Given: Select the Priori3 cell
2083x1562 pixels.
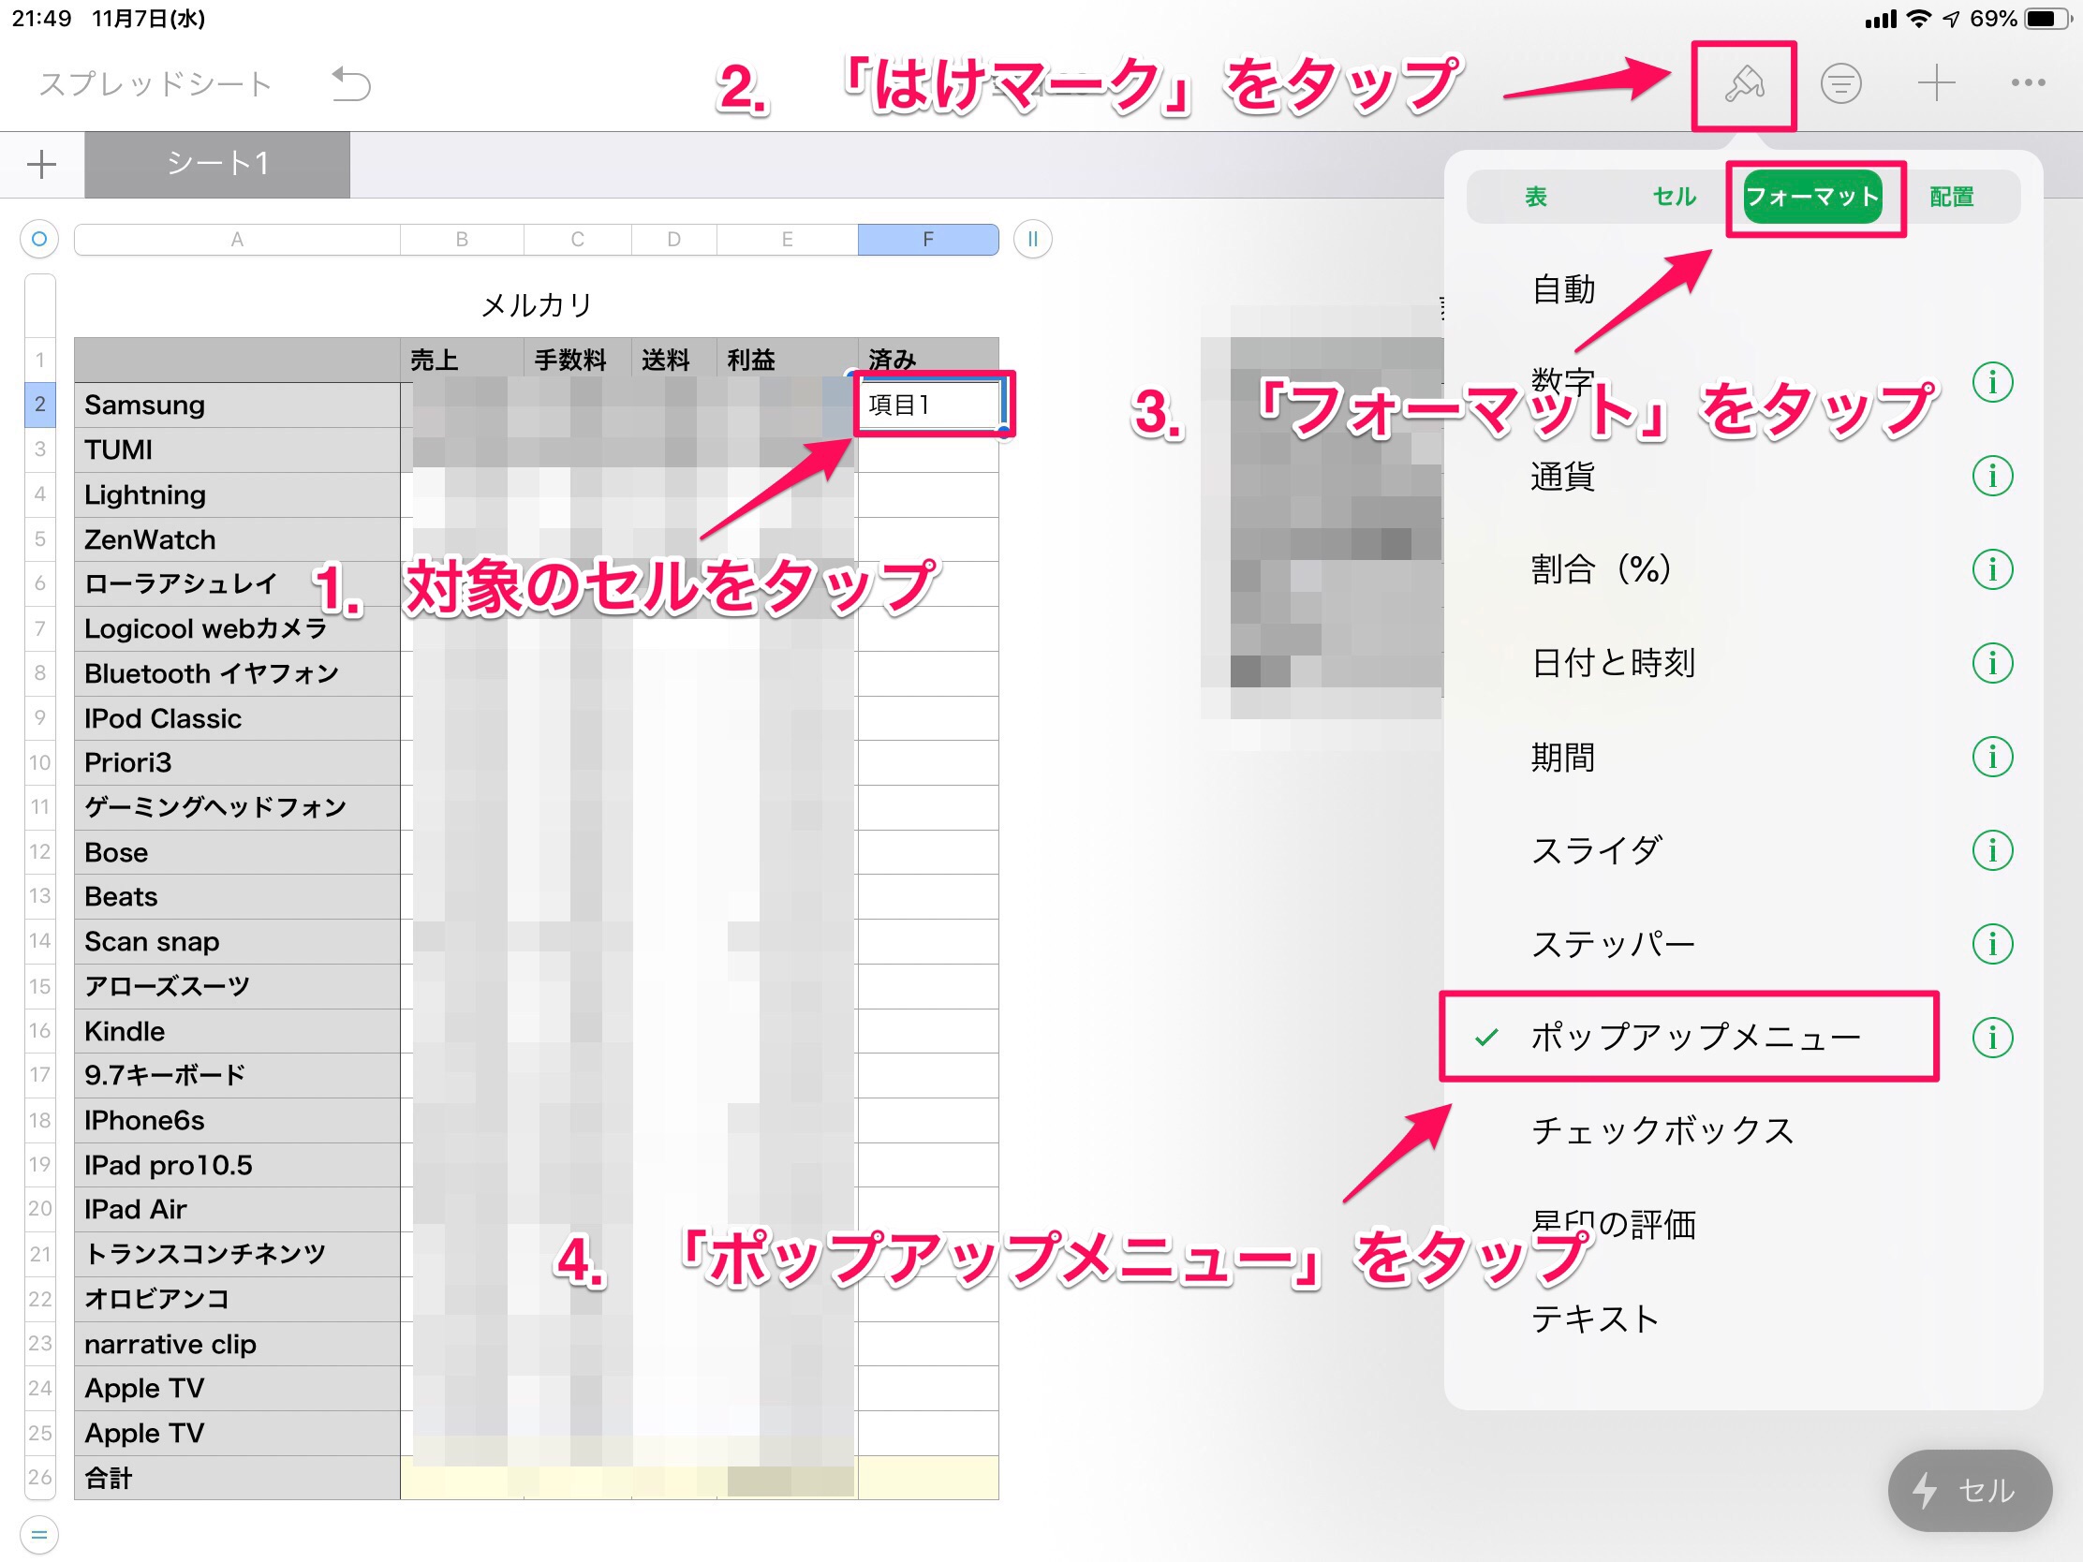Looking at the screenshot, I should (237, 762).
